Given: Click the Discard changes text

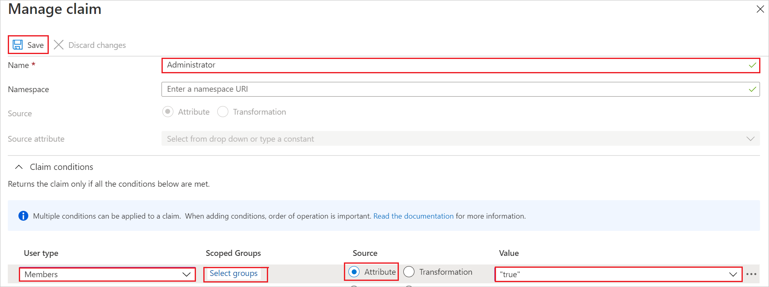Looking at the screenshot, I should (97, 45).
